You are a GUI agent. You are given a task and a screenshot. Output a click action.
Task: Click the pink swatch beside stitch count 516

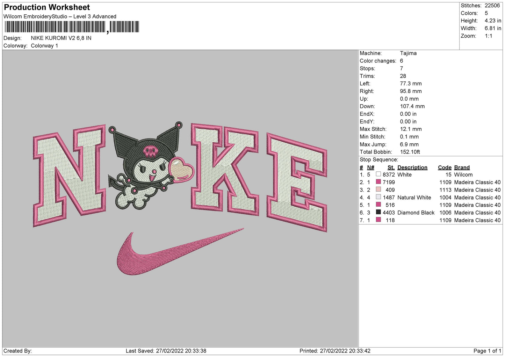[378, 205]
